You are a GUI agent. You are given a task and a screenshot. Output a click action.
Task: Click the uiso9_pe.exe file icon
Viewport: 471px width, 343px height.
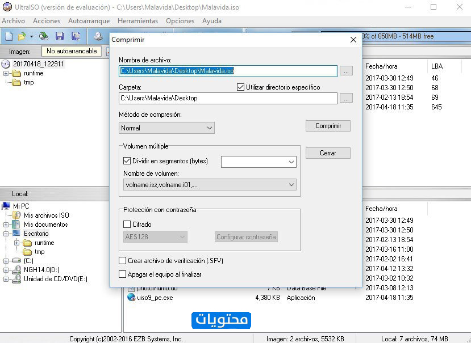131,298
